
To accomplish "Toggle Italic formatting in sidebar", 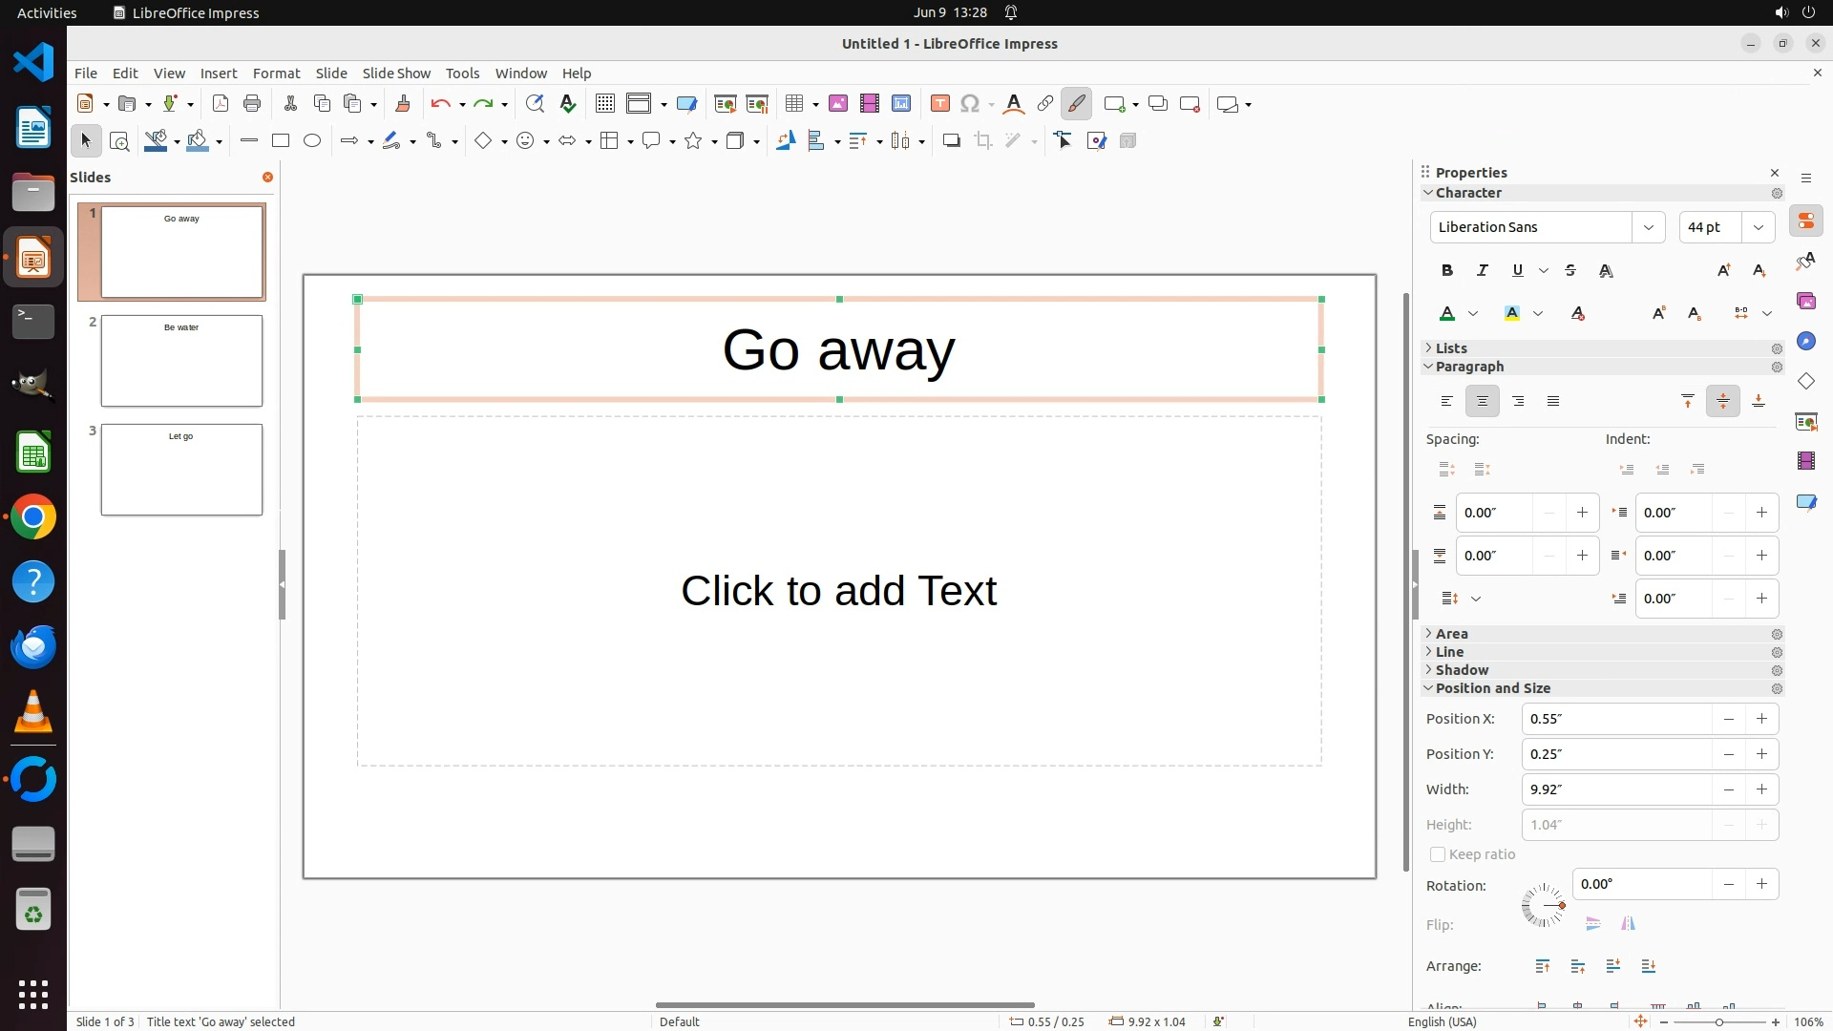I will [1483, 271].
